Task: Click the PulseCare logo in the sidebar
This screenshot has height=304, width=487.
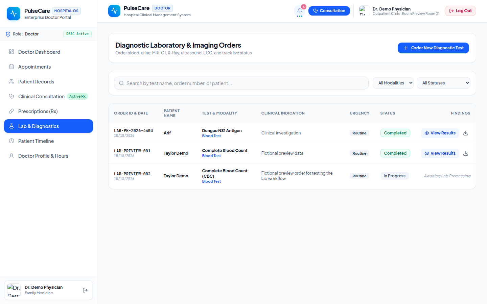Action: coord(14,14)
